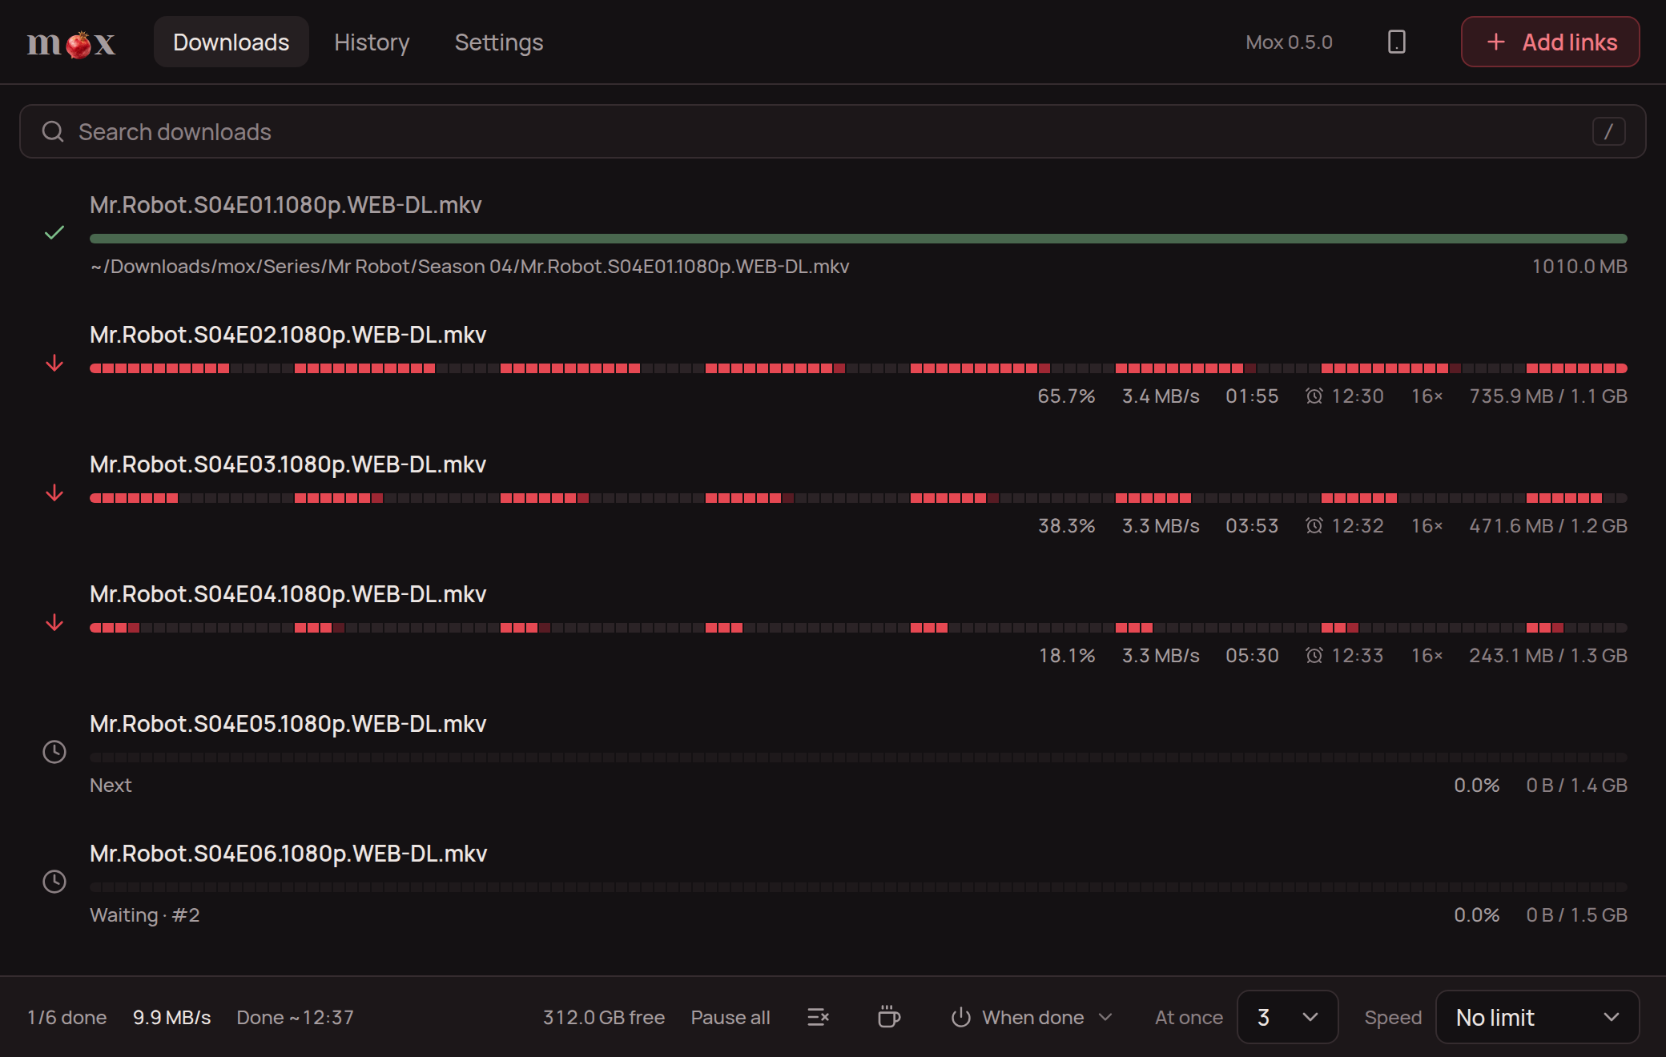Switch to the History tab
The width and height of the screenshot is (1666, 1057).
click(372, 42)
